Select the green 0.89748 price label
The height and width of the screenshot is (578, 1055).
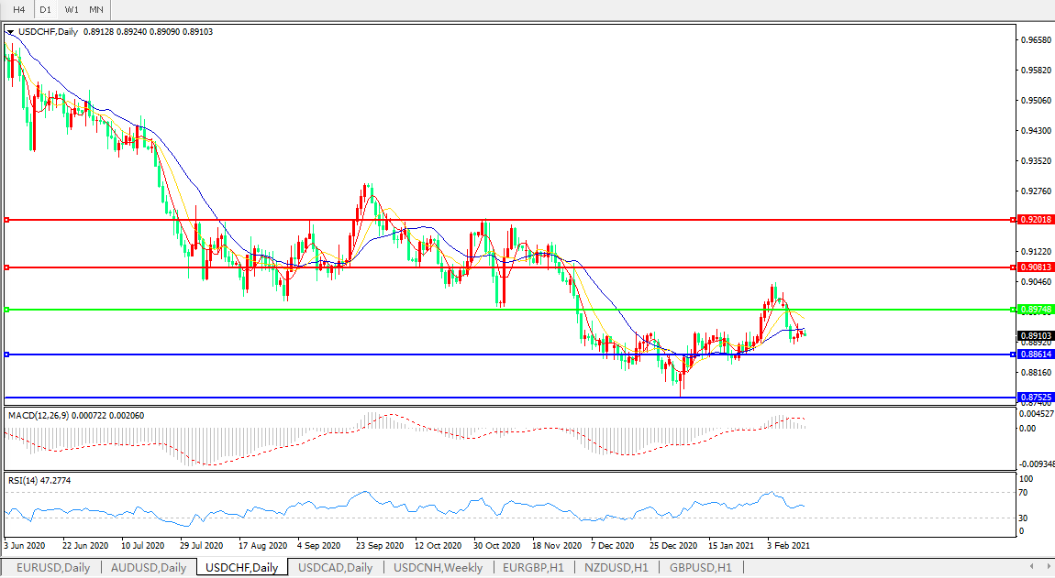click(x=1036, y=310)
